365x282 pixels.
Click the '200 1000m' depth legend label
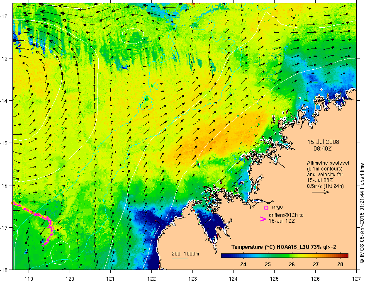[185, 254]
